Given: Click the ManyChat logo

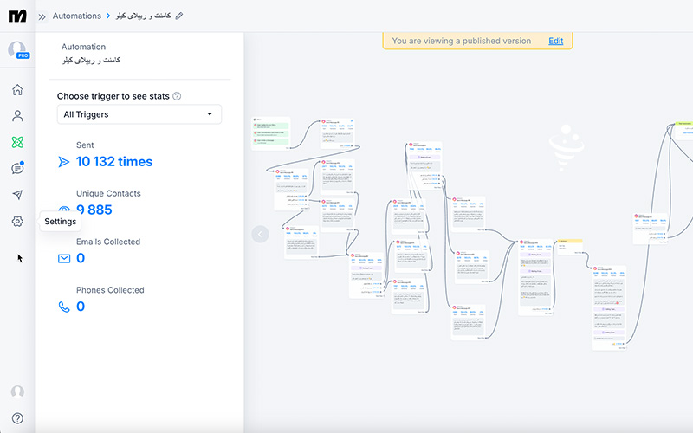Looking at the screenshot, I should [x=17, y=16].
